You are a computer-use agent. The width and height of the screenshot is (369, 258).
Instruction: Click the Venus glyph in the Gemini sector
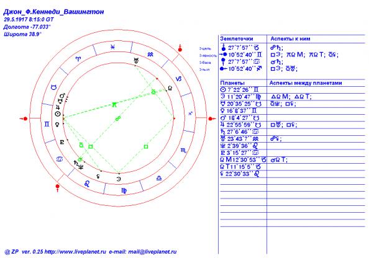click(57, 124)
